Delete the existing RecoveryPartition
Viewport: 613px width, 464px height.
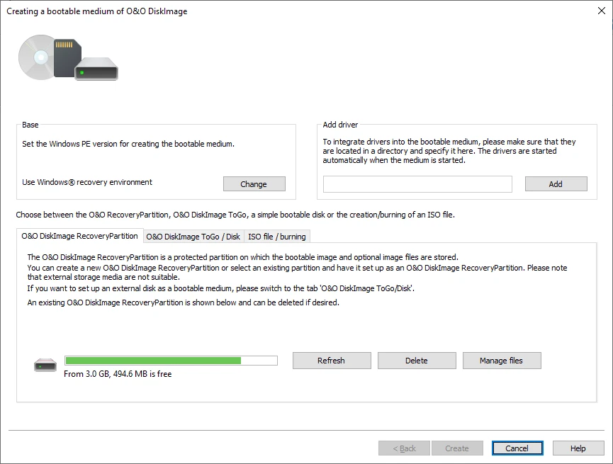(x=416, y=360)
